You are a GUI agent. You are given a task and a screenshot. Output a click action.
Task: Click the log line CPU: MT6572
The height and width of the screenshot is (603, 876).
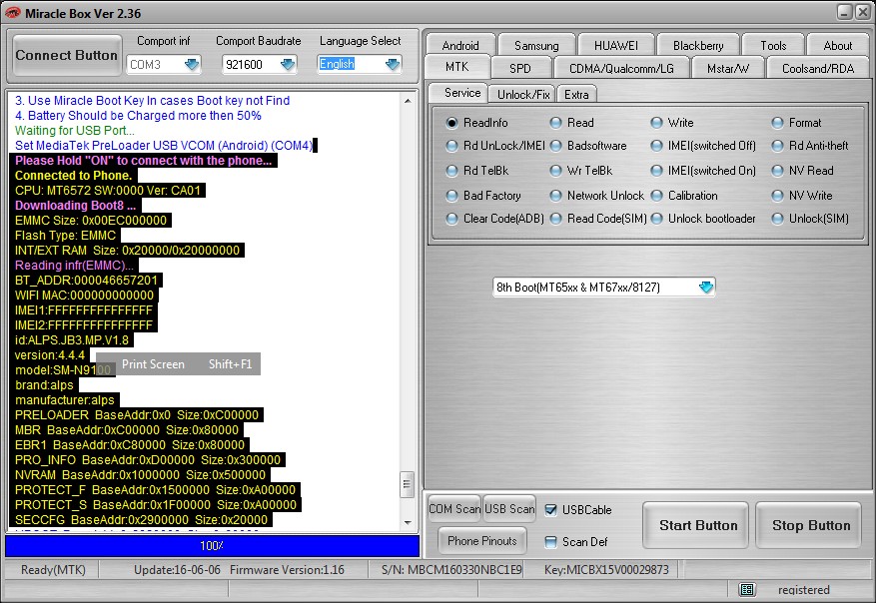[x=108, y=191]
